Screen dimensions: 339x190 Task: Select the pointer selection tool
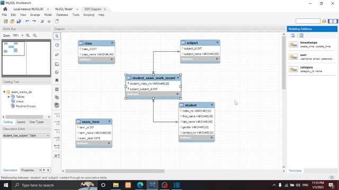tap(57, 36)
